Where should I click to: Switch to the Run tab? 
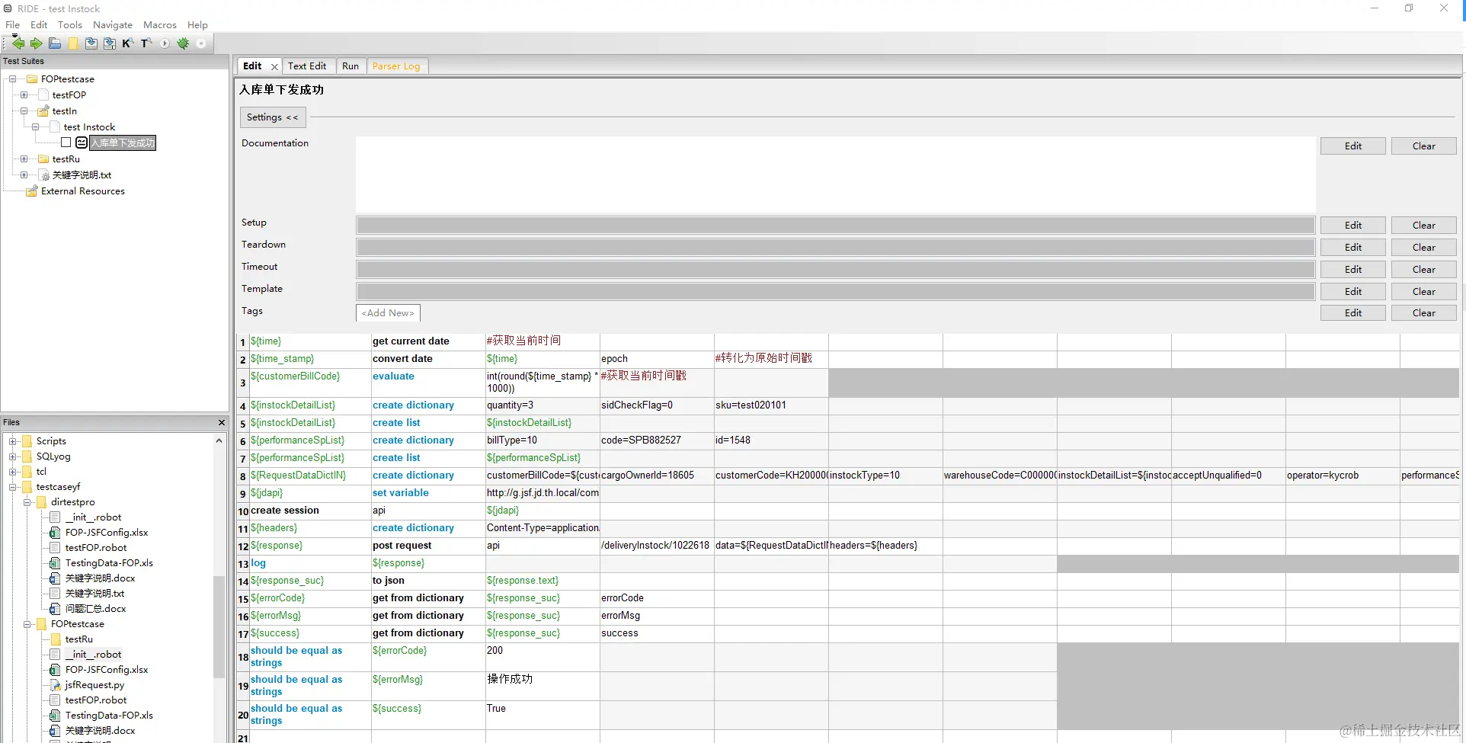click(x=350, y=66)
